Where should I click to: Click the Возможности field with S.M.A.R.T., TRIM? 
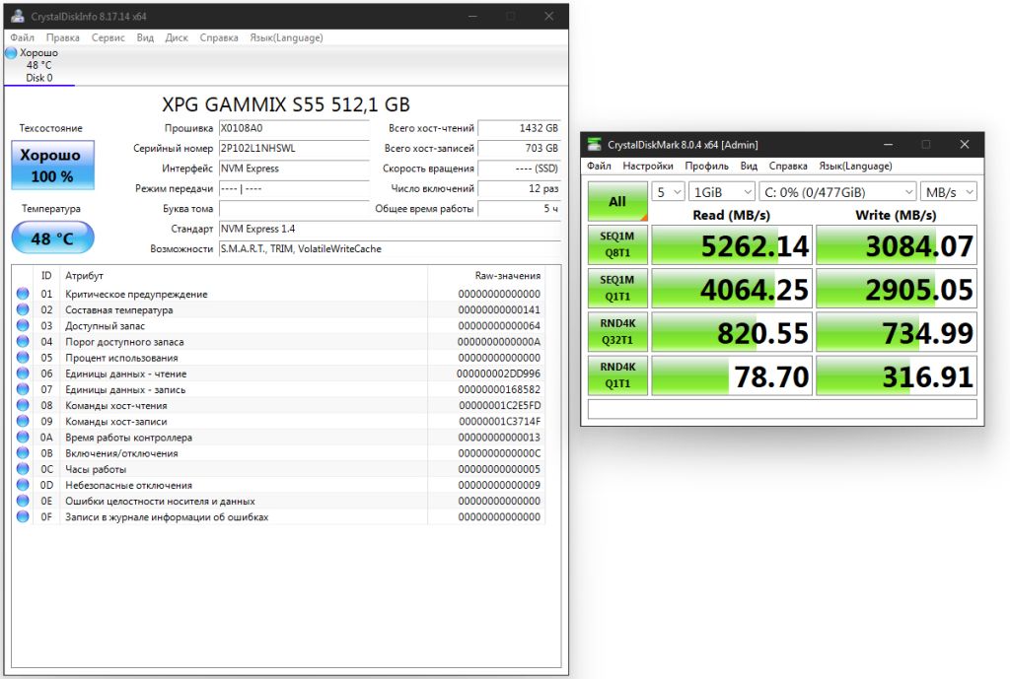pyautogui.click(x=390, y=248)
